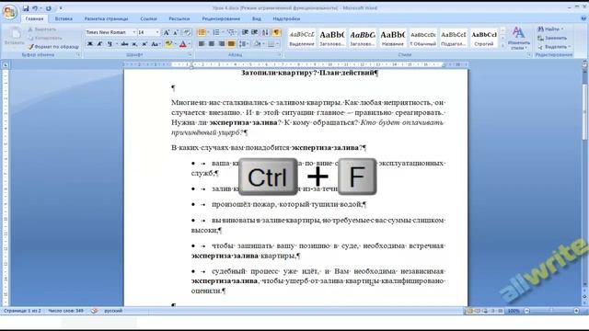This screenshot has height=331, width=589.
Task: Toggle superscript formatting
Action: click(x=144, y=44)
